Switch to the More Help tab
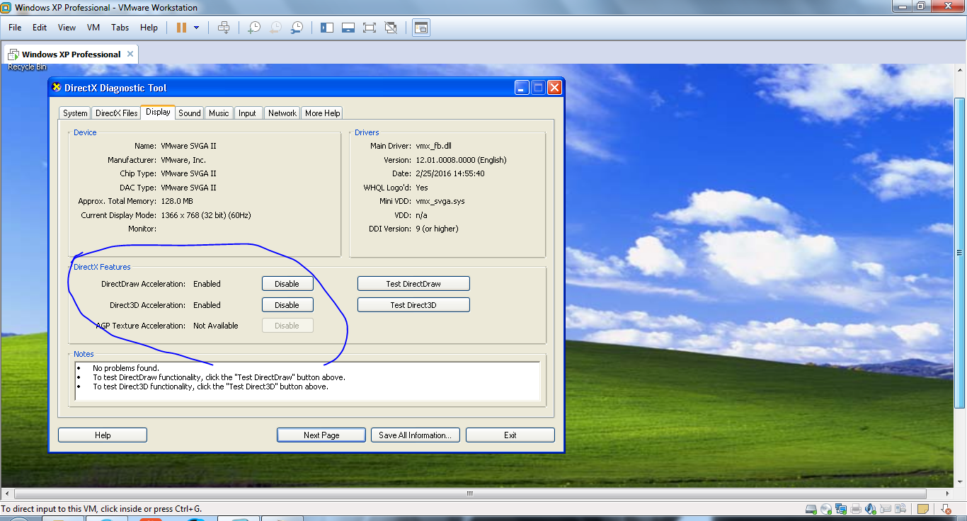967x521 pixels. tap(323, 113)
